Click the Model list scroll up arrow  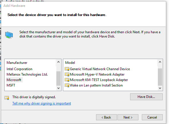(160, 62)
